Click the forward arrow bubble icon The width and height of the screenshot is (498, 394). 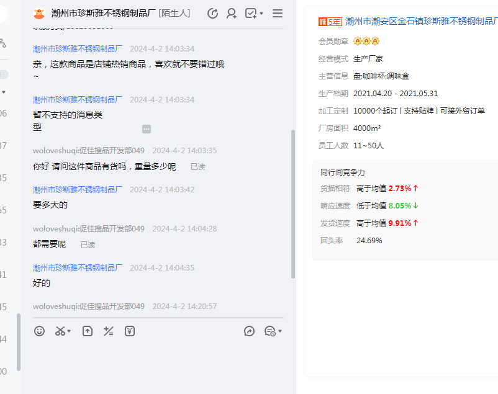tap(250, 331)
